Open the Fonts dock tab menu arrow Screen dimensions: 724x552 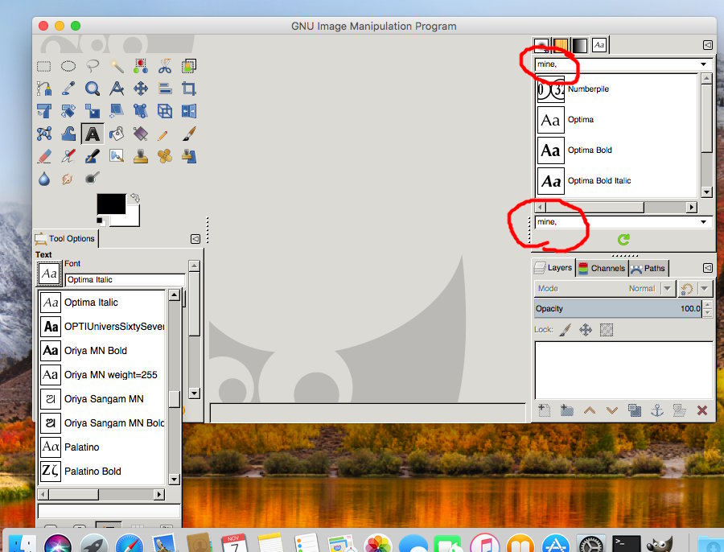coord(707,45)
